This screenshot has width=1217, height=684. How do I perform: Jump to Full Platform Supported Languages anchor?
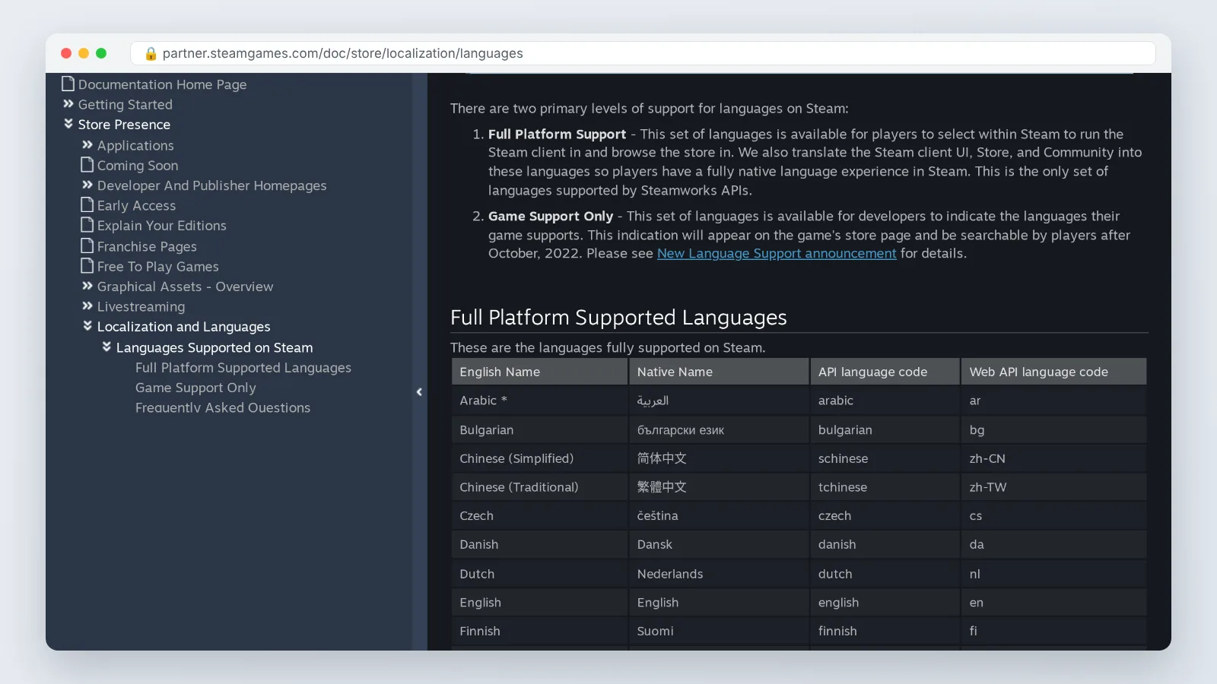point(243,368)
